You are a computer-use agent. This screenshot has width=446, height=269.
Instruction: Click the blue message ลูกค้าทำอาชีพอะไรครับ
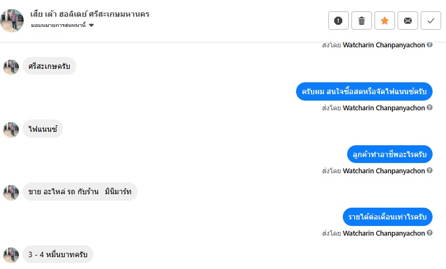(x=390, y=154)
